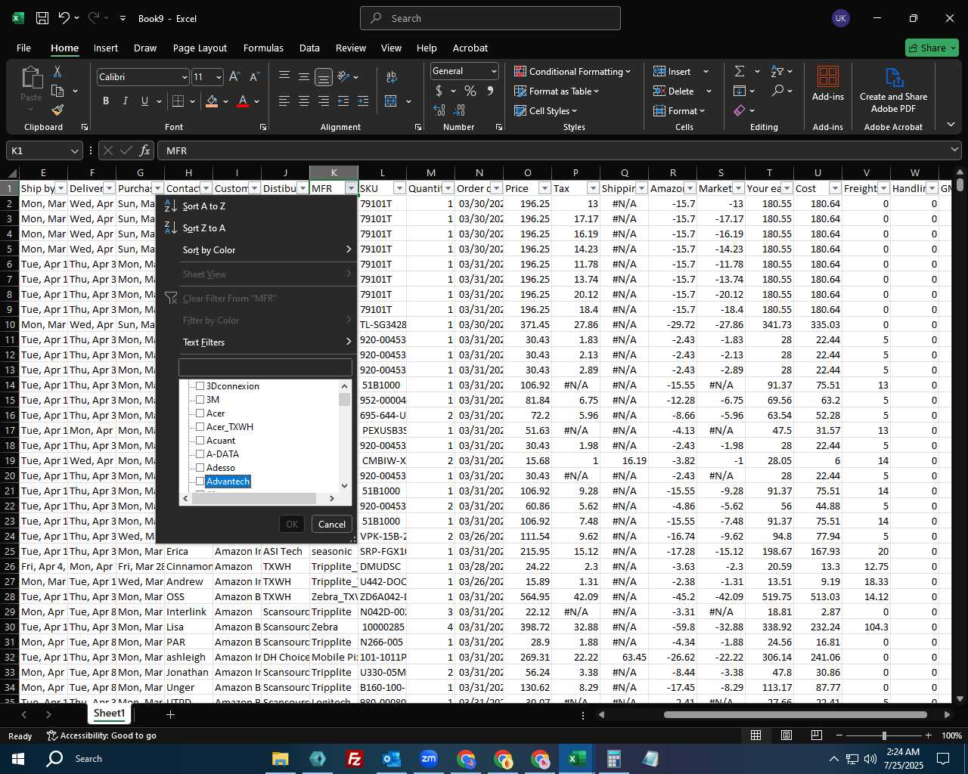
Task: Open the General number format dropdown
Action: pos(494,71)
